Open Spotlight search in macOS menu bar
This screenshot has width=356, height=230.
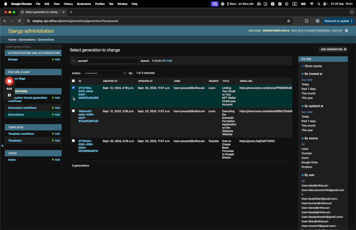pyautogui.click(x=319, y=4)
